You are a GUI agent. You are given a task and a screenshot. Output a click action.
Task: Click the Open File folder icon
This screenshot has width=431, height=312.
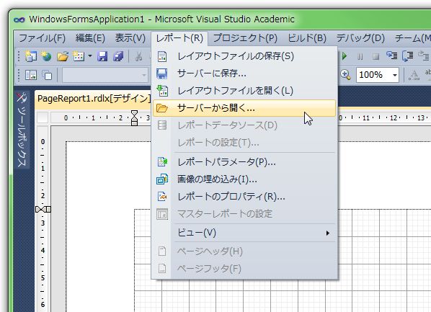[x=63, y=57]
